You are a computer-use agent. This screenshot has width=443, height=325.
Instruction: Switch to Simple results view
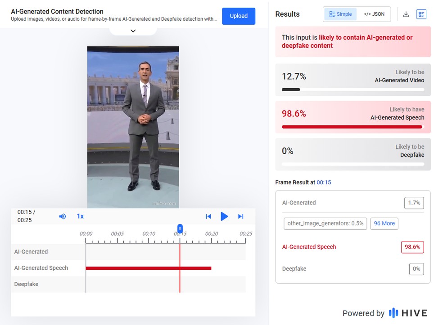tap(340, 14)
